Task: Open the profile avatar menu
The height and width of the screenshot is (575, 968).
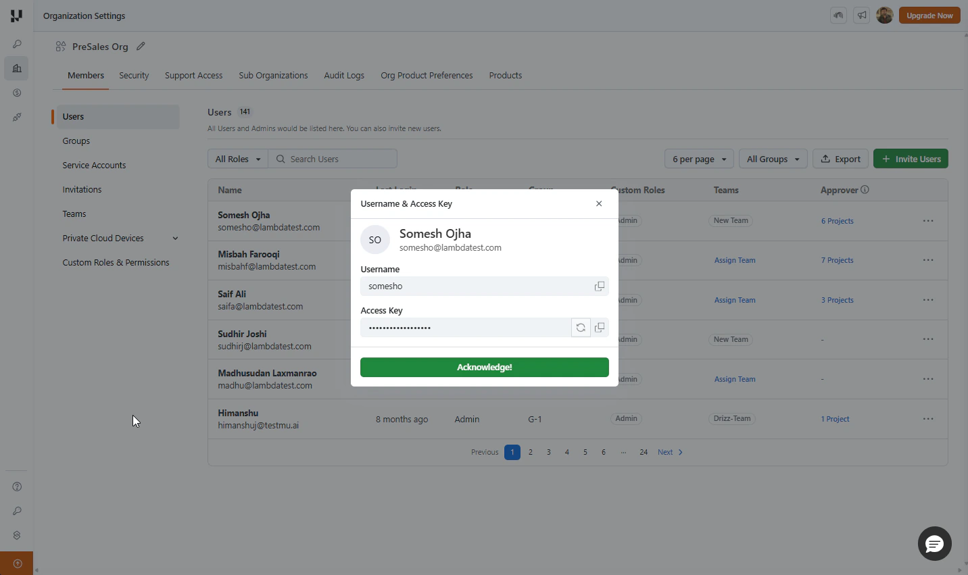Action: (x=884, y=16)
